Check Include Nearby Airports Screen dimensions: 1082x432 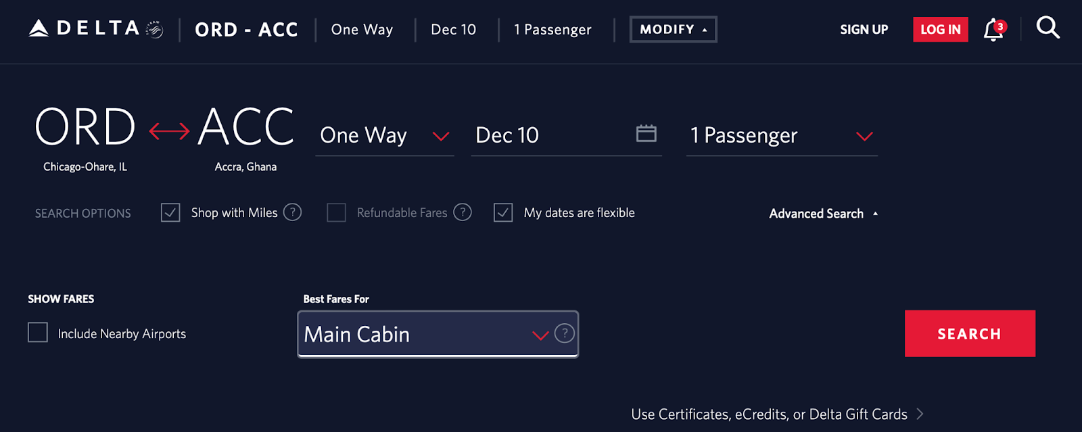(x=38, y=333)
